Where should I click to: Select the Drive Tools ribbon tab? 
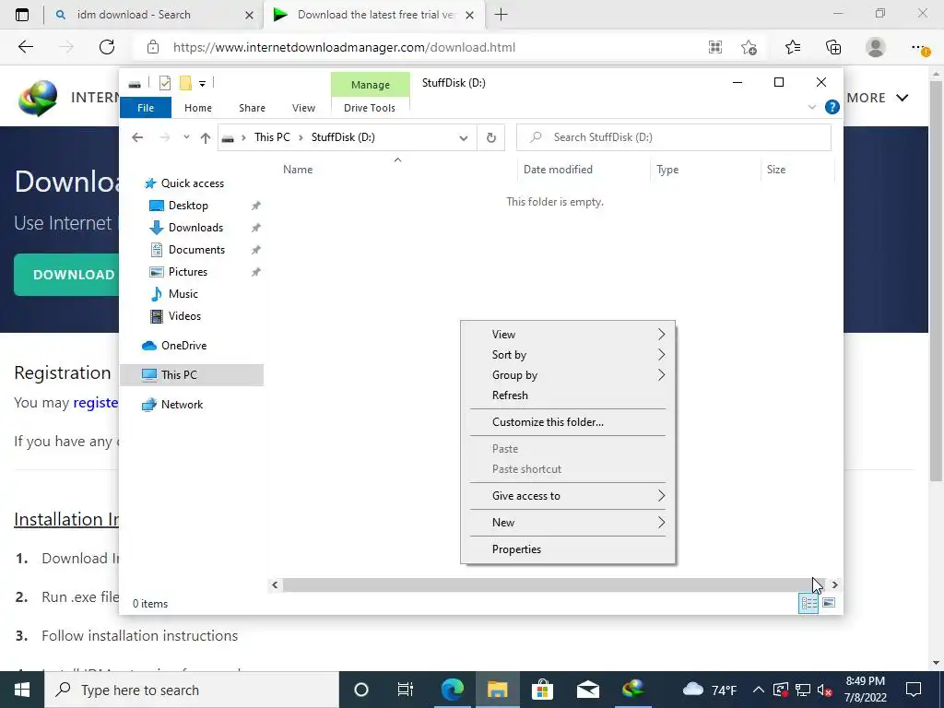[370, 108]
